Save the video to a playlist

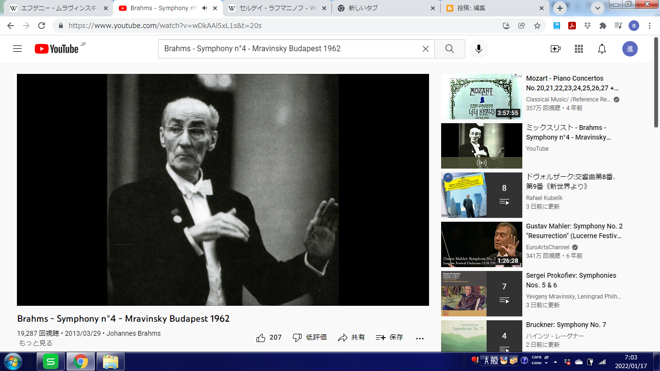pos(389,338)
